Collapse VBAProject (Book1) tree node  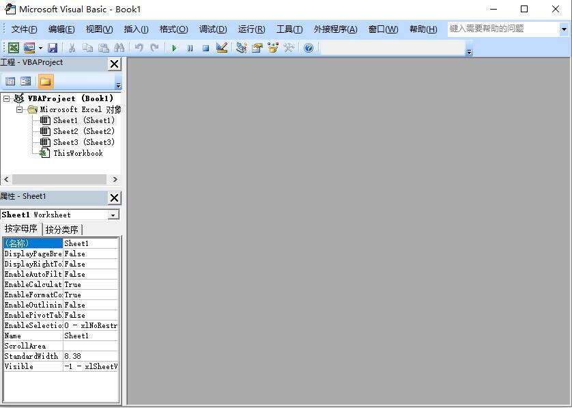(x=7, y=98)
